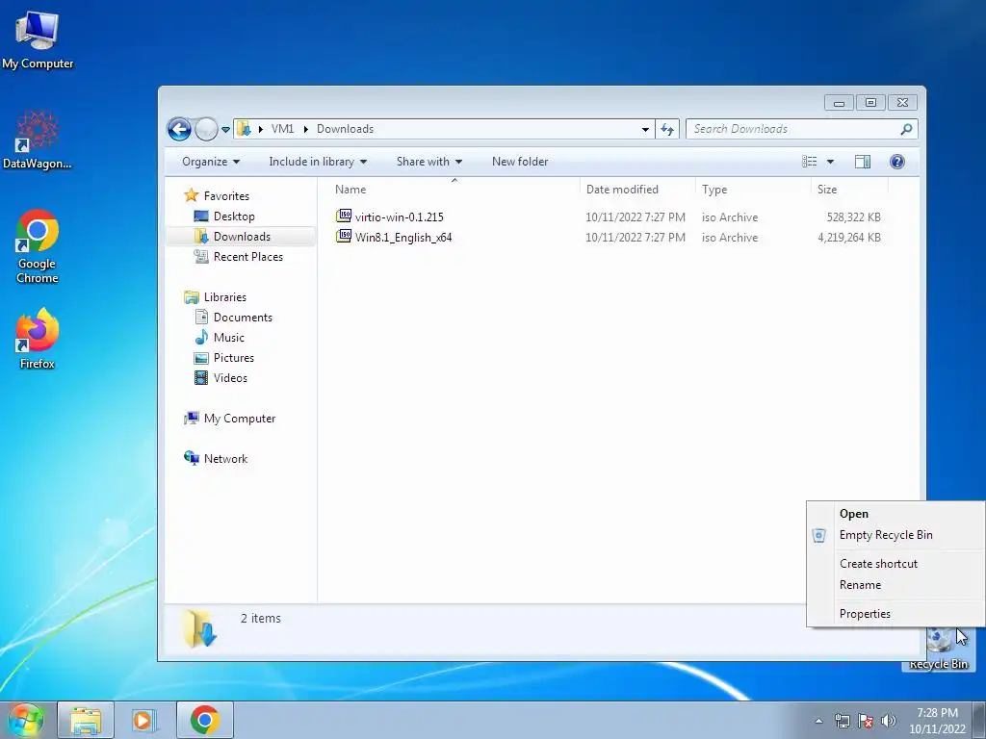This screenshot has height=739, width=986.
Task: Show hidden tray icons
Action: [x=818, y=721]
